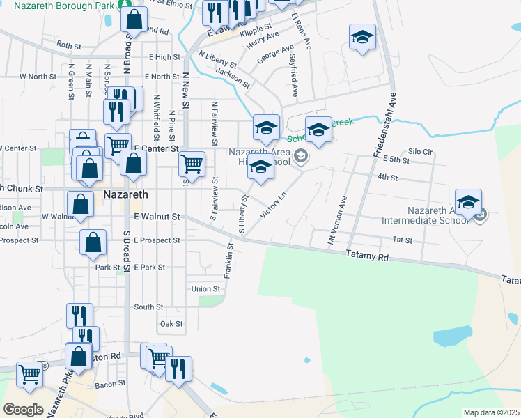Image resolution: width=521 pixels, height=418 pixels.
Task: Click the grocery cart marker on N New St
Action: point(192,166)
